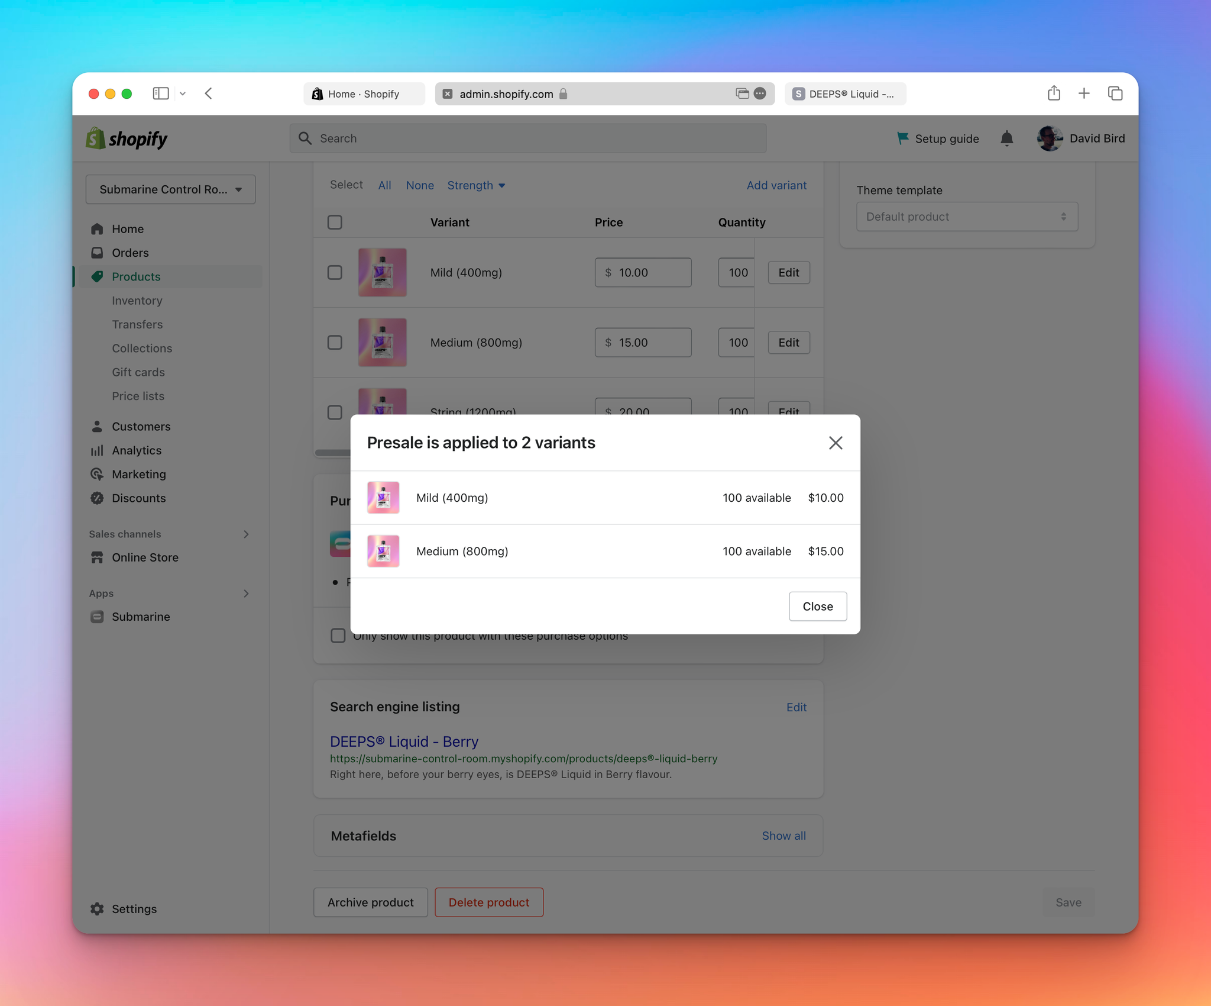Click the DEEPS Liquid Berry SEO link
The width and height of the screenshot is (1211, 1006).
click(404, 741)
